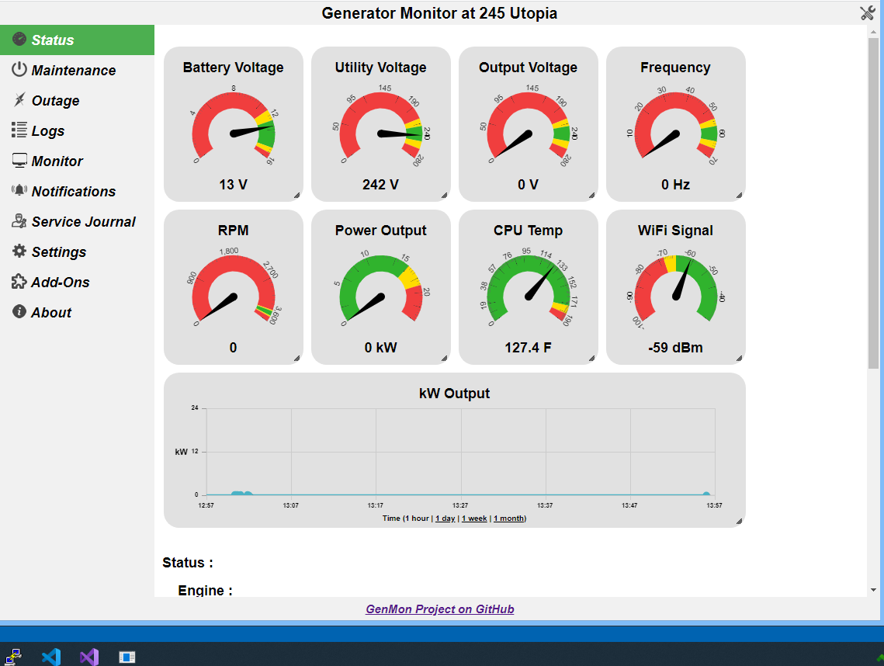Switch kW Output graph to 1 day

point(445,519)
